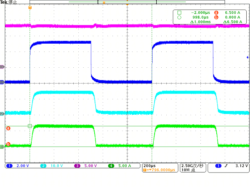Image resolution: width=250 pixels, height=187 pixels.
Task: Click channel 2 badge in readout bar
Action: pyautogui.click(x=43, y=166)
